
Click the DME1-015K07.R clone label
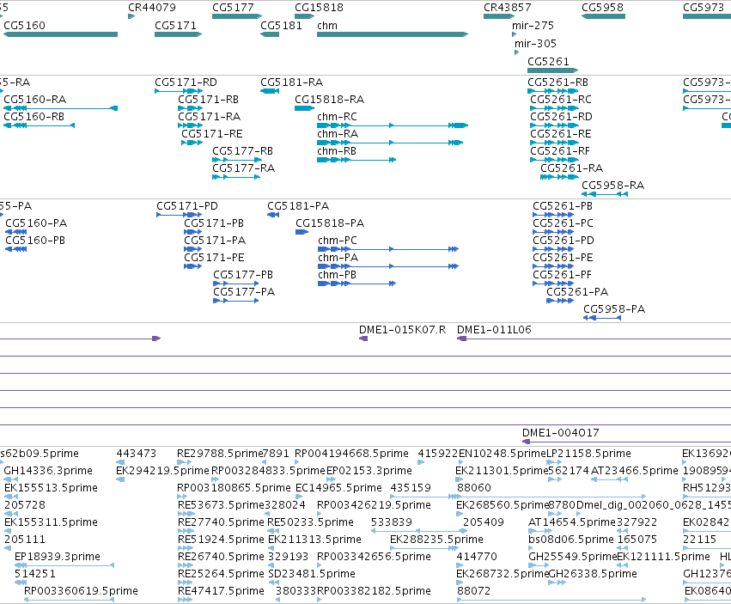click(402, 330)
